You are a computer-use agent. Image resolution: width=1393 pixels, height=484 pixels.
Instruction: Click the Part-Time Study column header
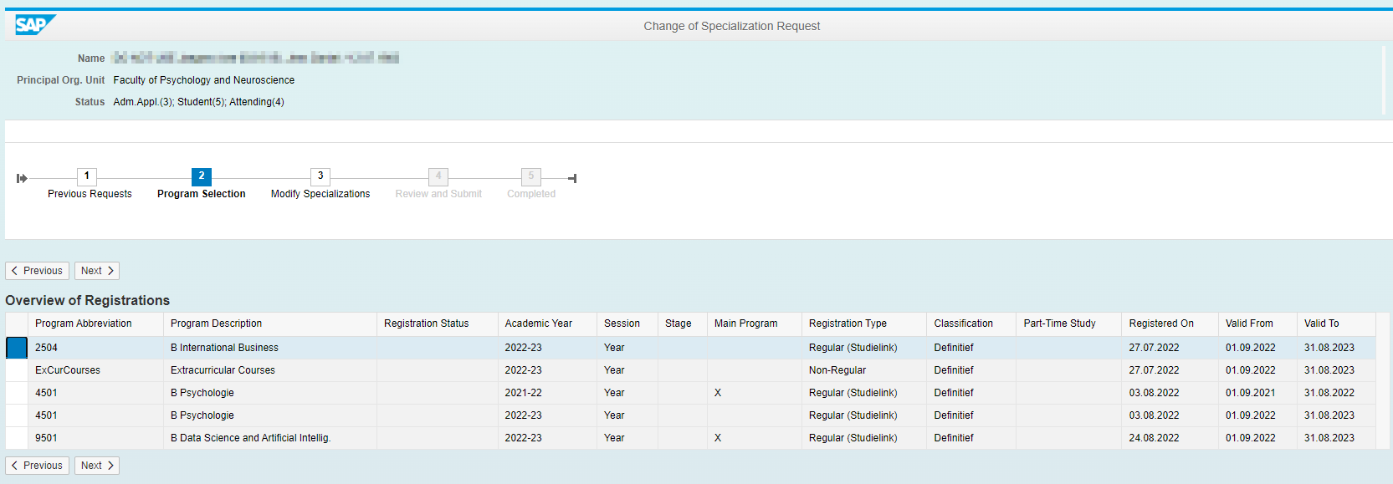[1069, 324]
